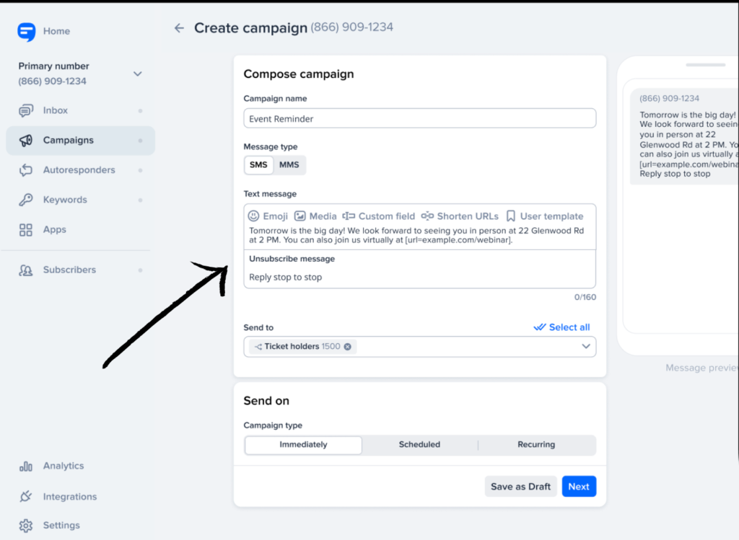Click the Custom field icon
Screen dimensions: 739x540
(x=349, y=216)
